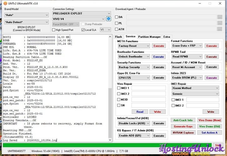Enable the DA checkbox
Screen dimensions: 227x156
point(116,17)
